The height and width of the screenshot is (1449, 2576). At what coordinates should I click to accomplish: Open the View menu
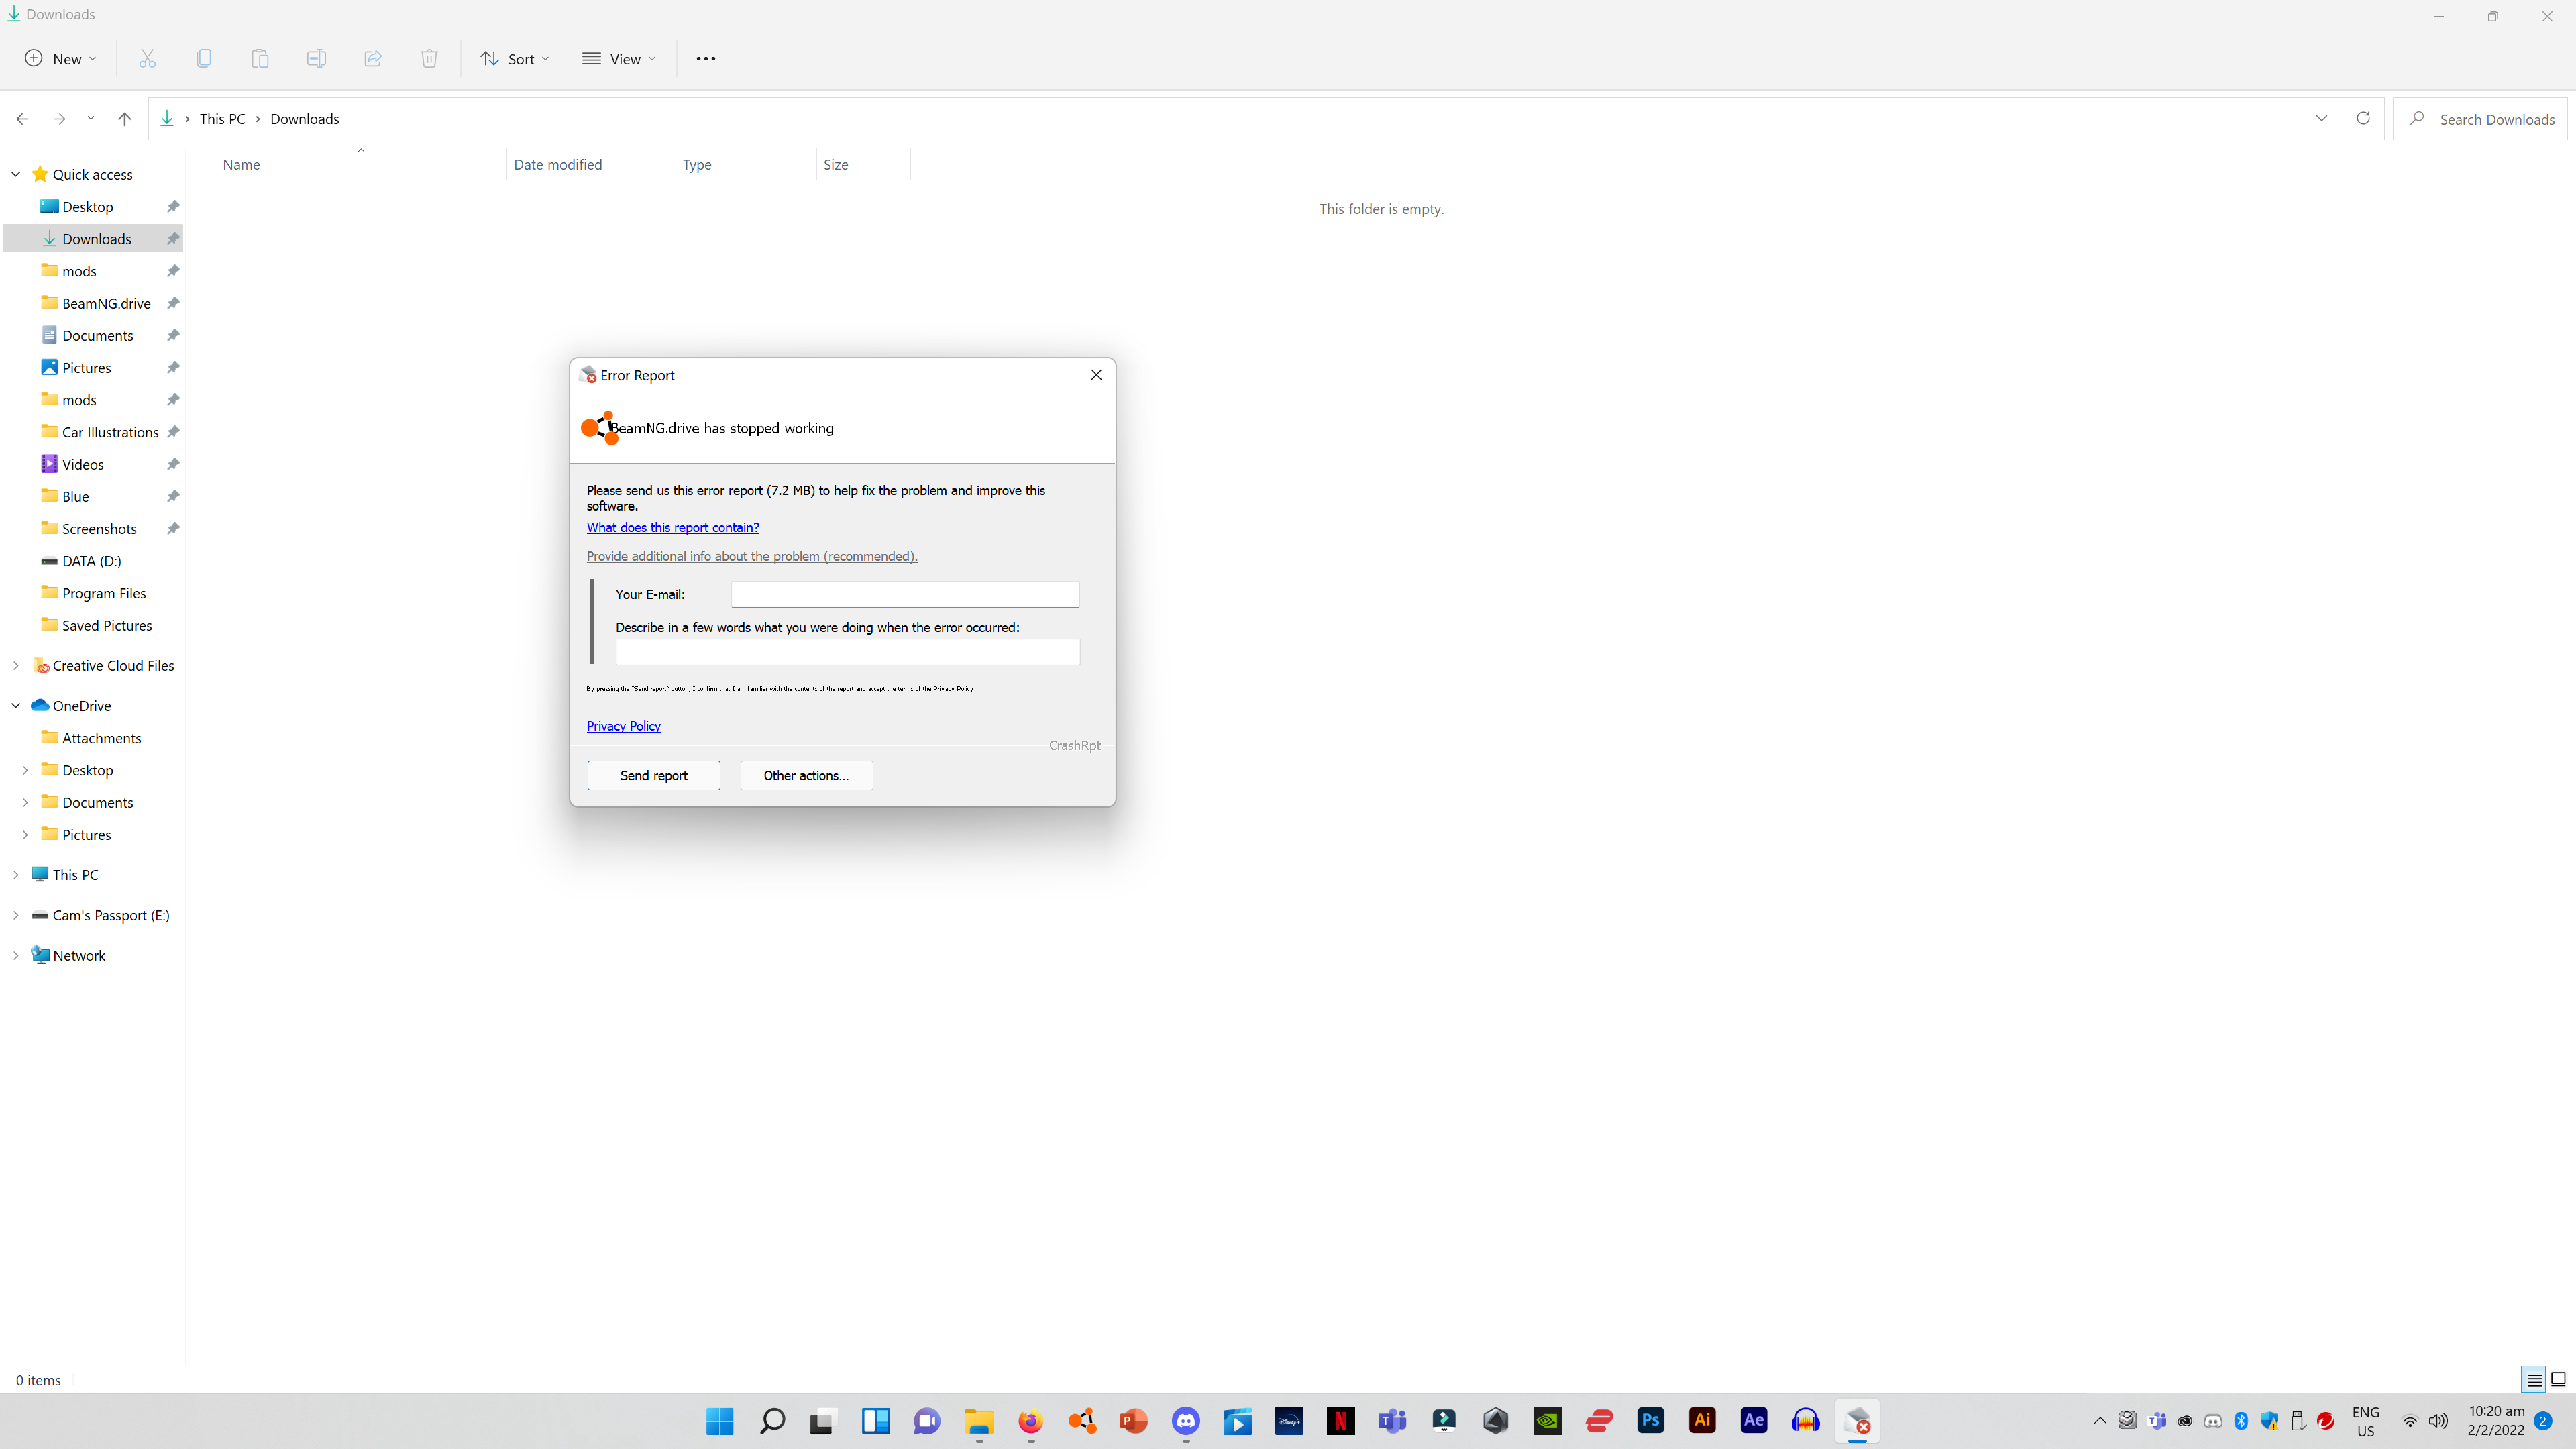[619, 59]
